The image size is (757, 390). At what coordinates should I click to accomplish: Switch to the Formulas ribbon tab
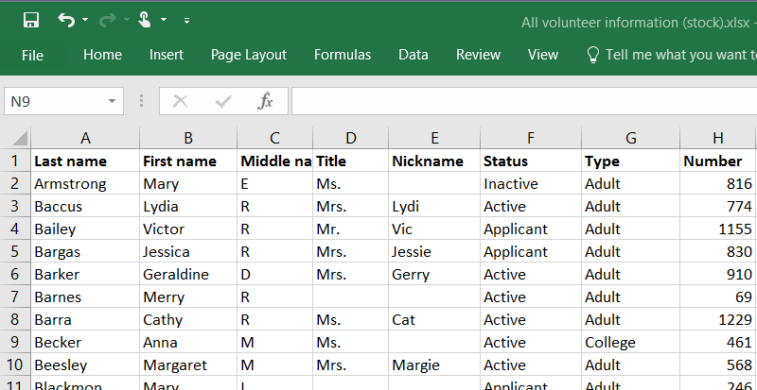coord(343,55)
